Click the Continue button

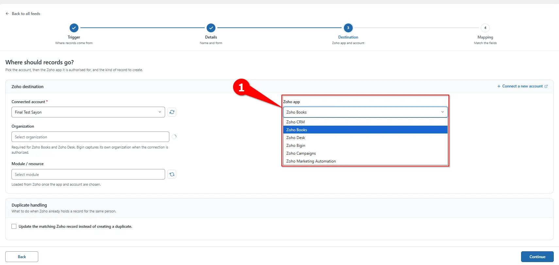(x=537, y=257)
